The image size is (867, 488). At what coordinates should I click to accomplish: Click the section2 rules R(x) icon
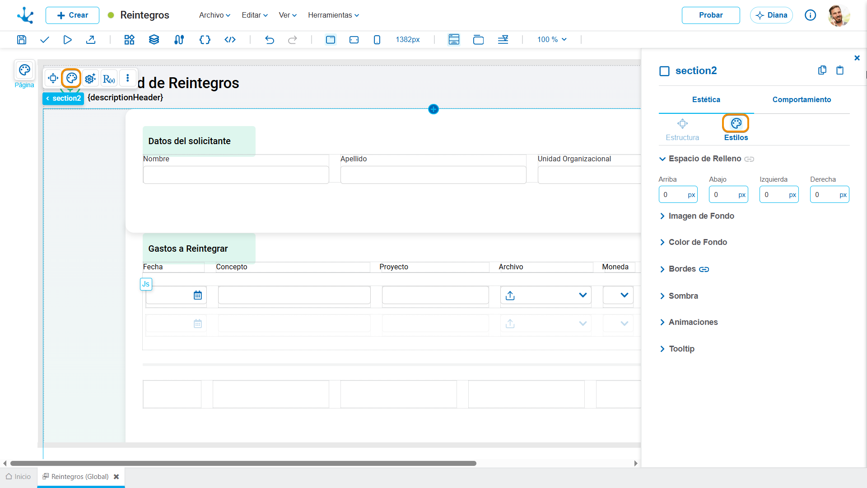(109, 79)
